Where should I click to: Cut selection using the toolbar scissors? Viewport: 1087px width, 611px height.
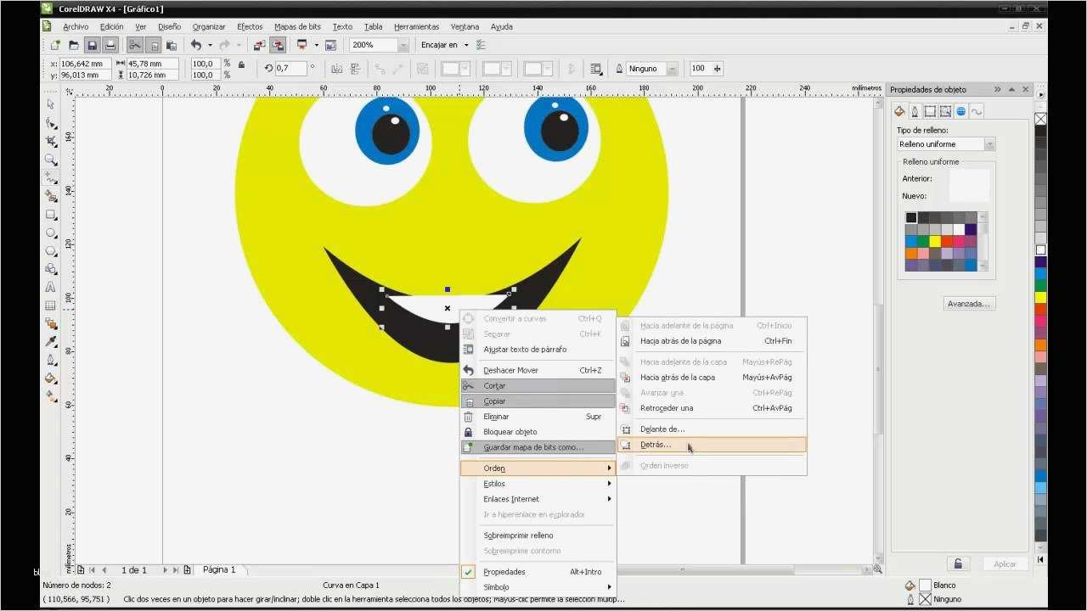coord(135,45)
